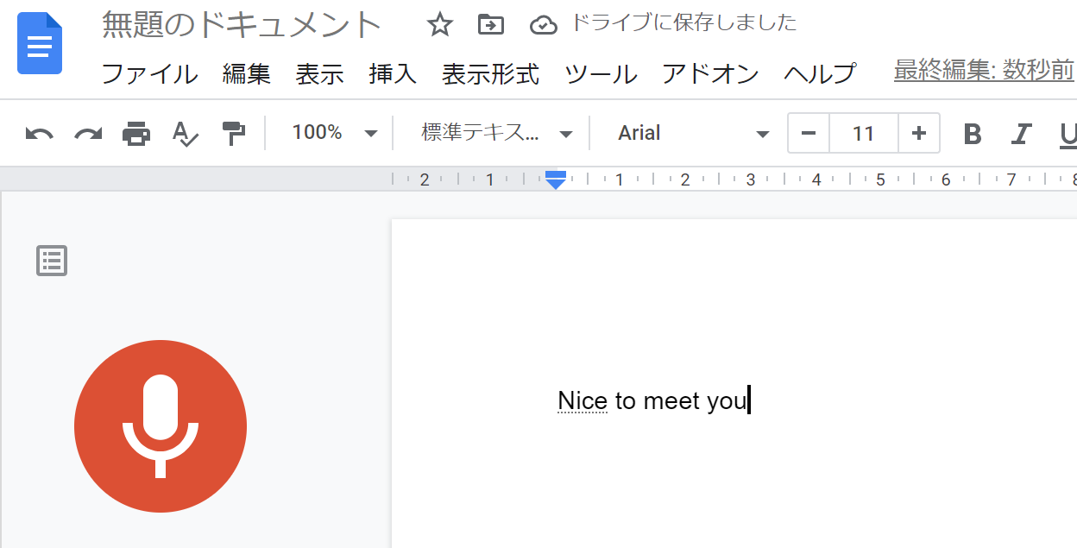This screenshot has width=1077, height=548.
Task: Open the ツール menu
Action: (601, 74)
